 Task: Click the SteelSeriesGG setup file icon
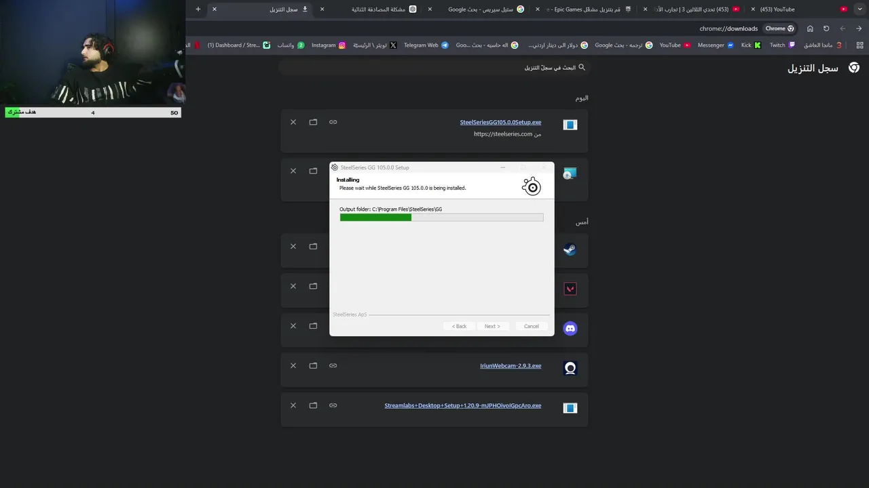pyautogui.click(x=570, y=125)
